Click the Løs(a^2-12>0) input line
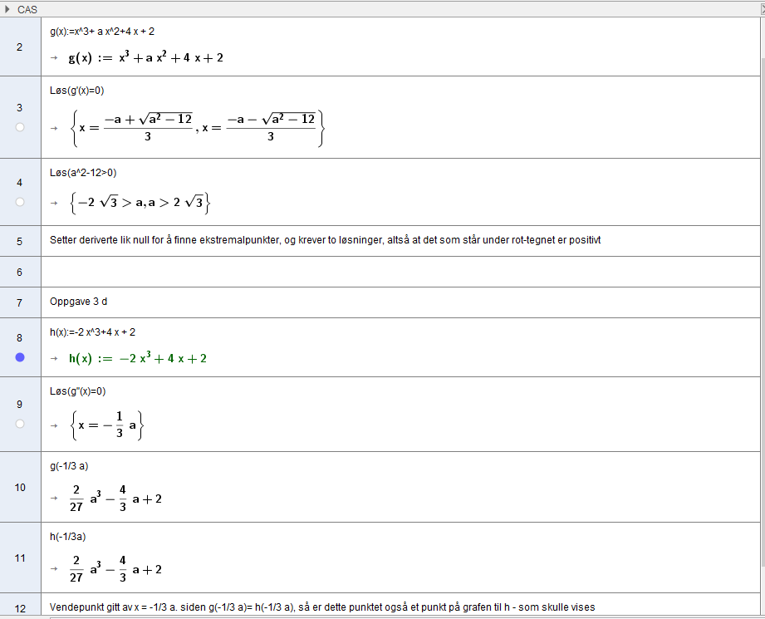Viewport: 765px width, 619px height. [x=83, y=173]
